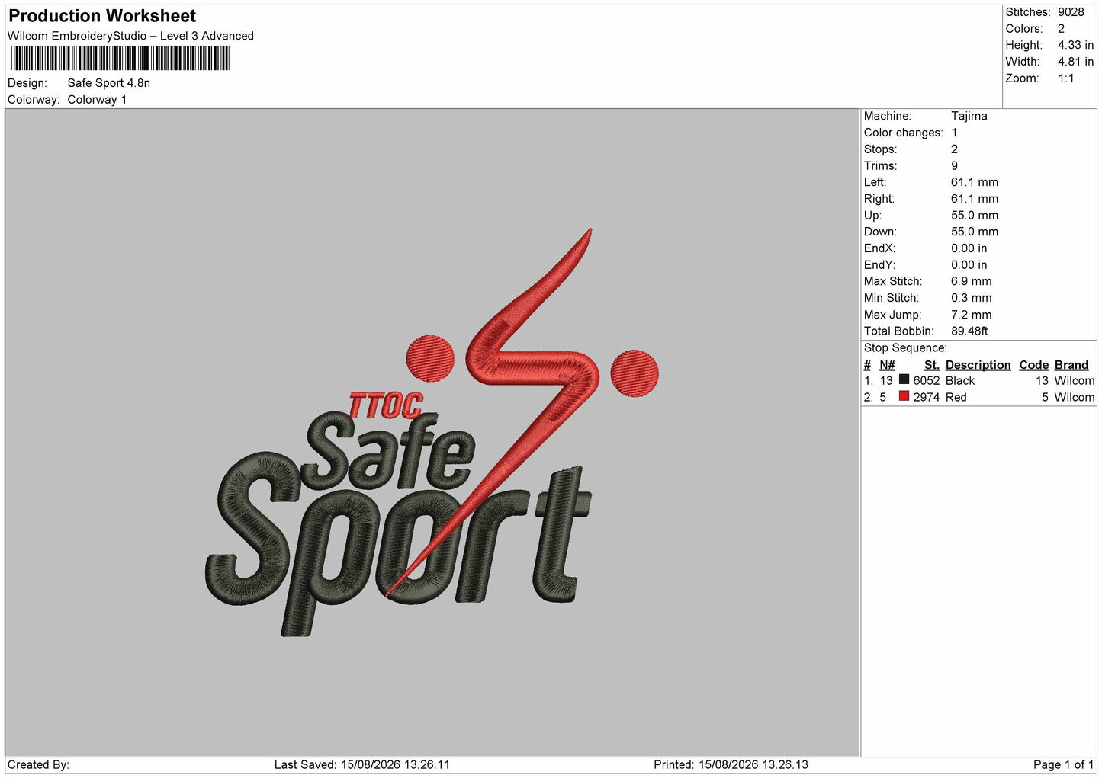The height and width of the screenshot is (778, 1102).
Task: Click the Max Stitch value 6.9 mm
Action: click(x=972, y=281)
